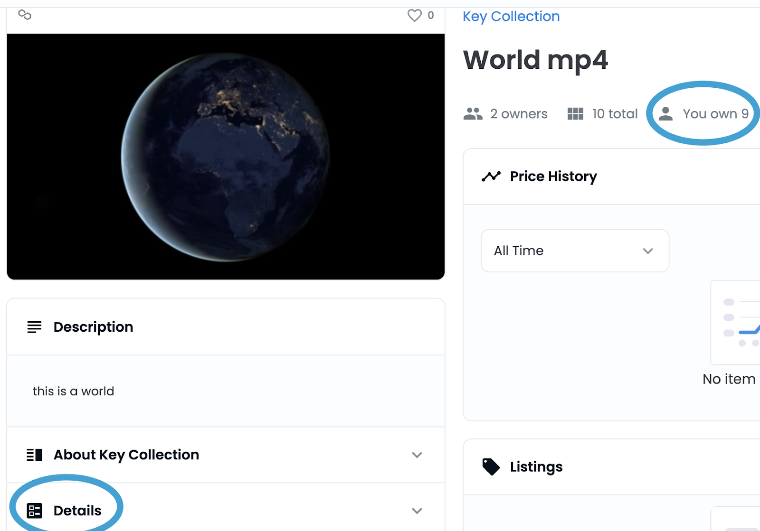View the 2 owners list
The width and height of the screenshot is (760, 531).
(519, 114)
